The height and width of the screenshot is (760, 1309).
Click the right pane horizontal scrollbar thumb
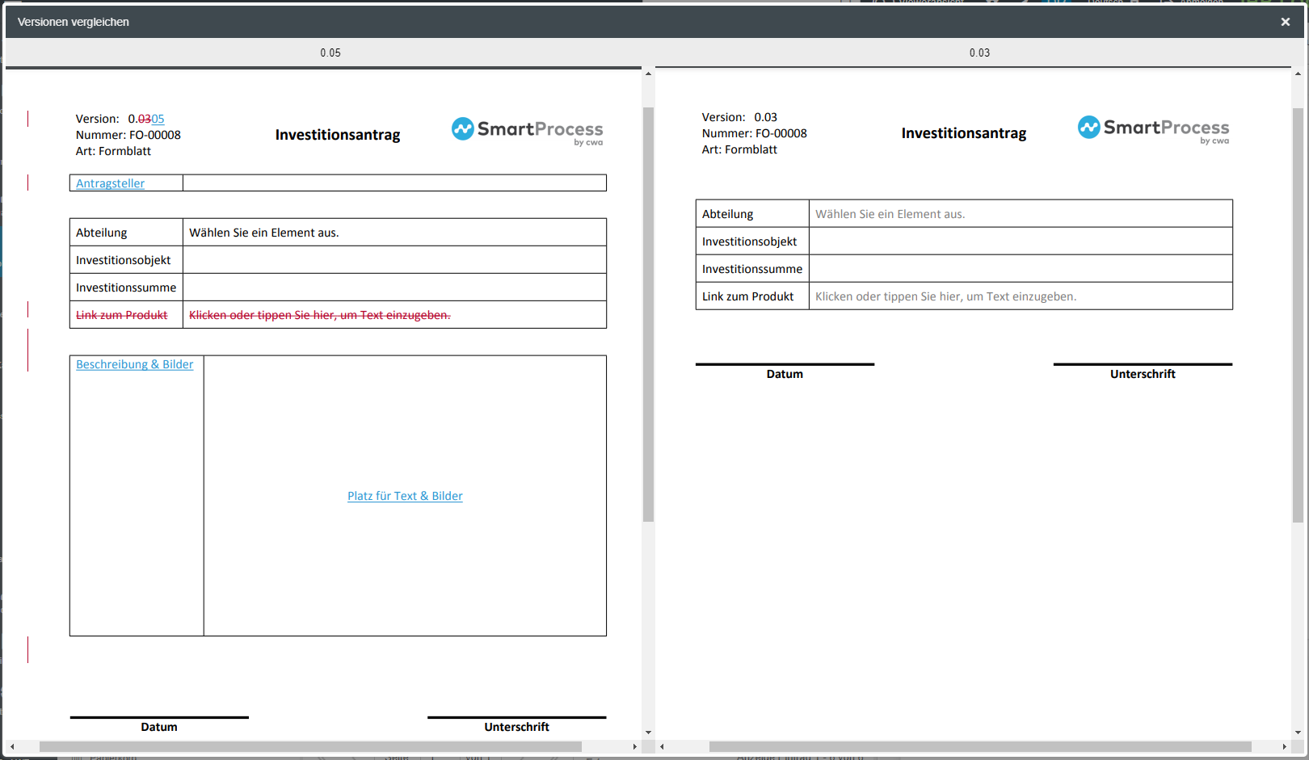[x=980, y=746]
